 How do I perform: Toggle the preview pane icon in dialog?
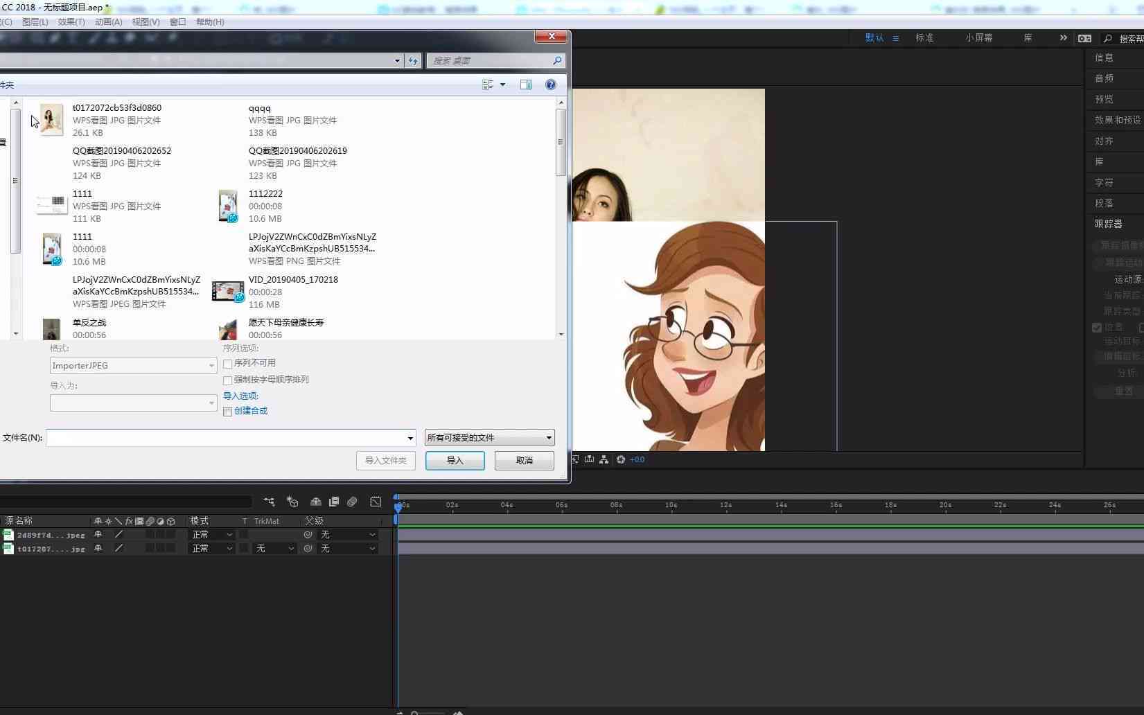click(x=526, y=85)
